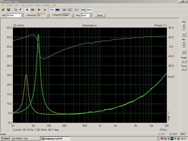The height and width of the screenshot is (141, 188).
Task: Click the green overlay toolbar icon
Action: tap(64, 10)
